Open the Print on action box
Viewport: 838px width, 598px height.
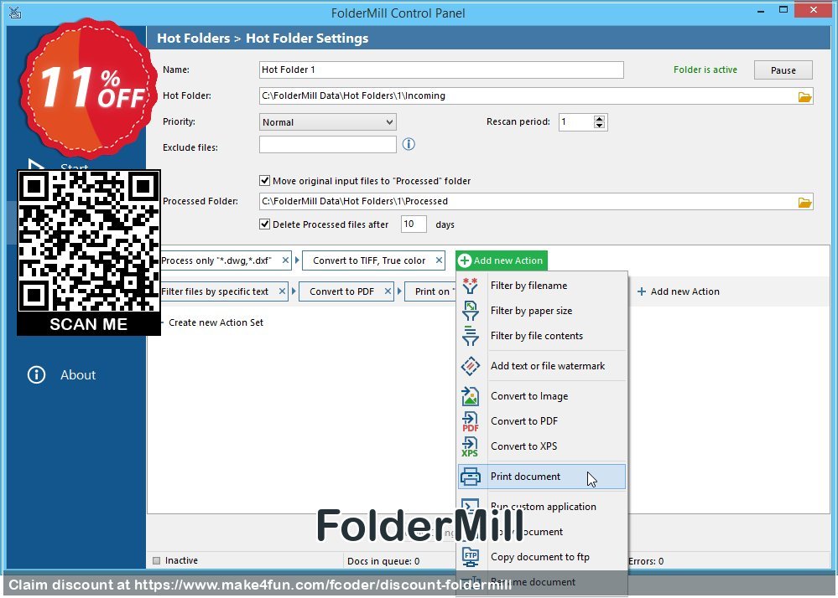point(431,291)
